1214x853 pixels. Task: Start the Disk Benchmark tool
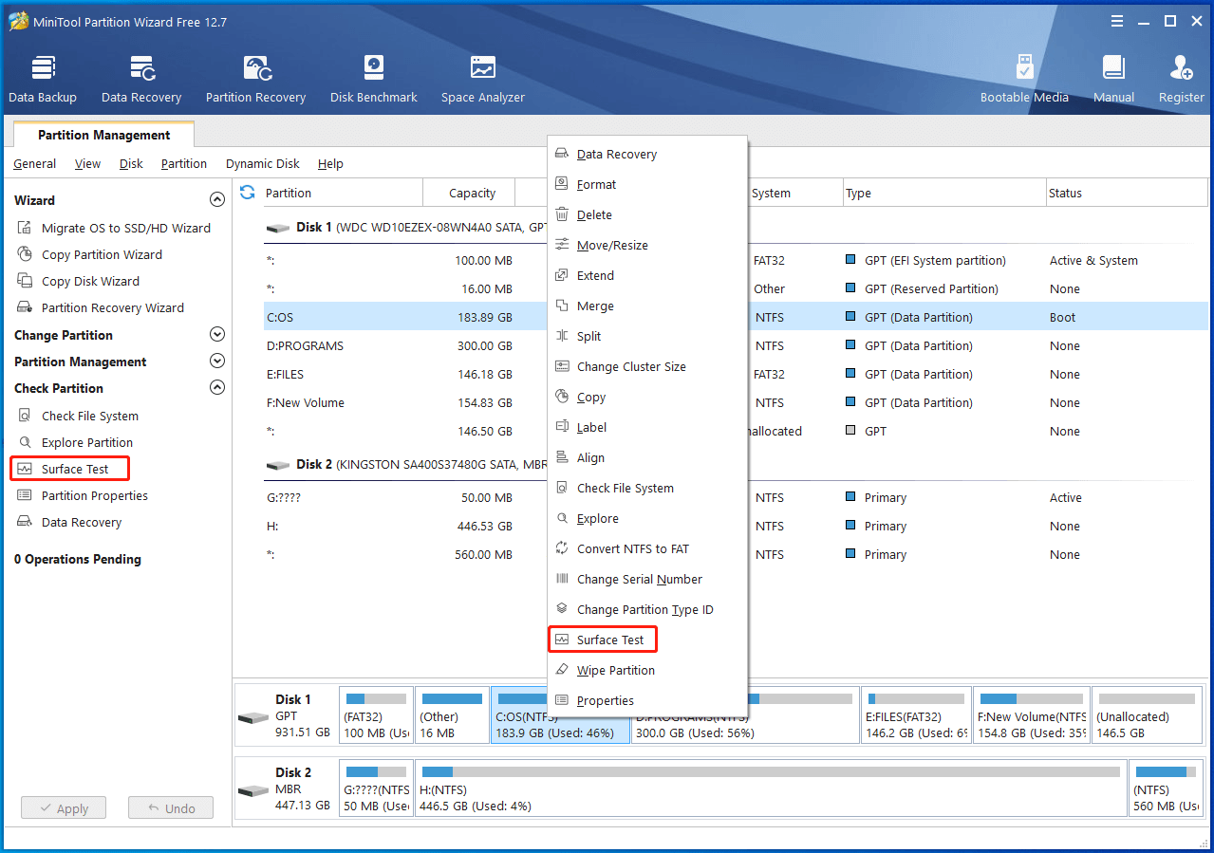[374, 80]
